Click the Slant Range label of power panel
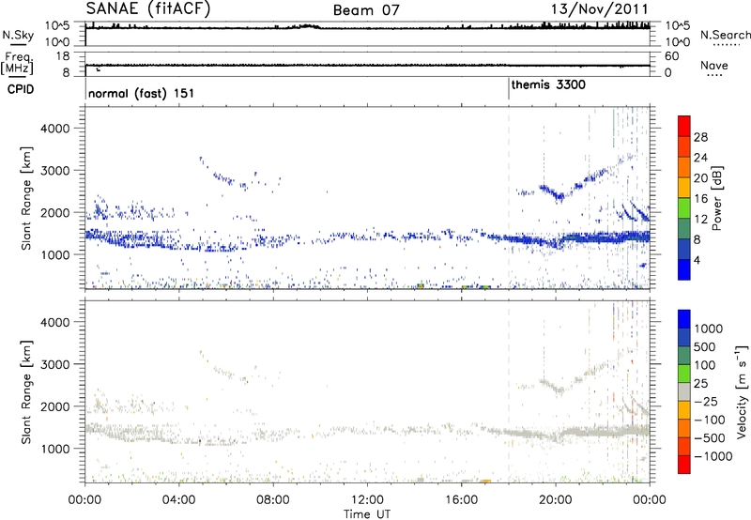Screen dimensions: 751x520 [26, 198]
